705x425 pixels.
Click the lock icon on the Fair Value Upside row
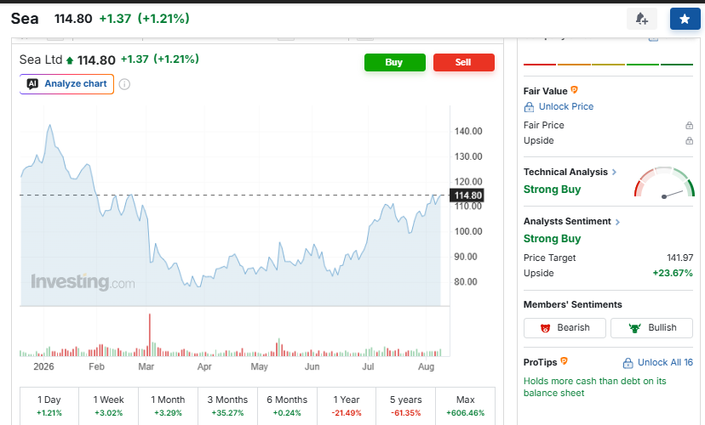click(x=689, y=140)
